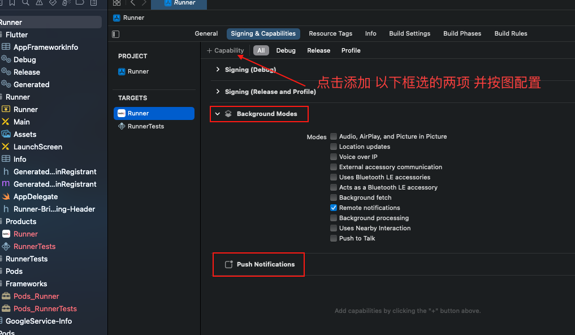The height and width of the screenshot is (335, 575).
Task: Click the RunnerTests target diamond icon
Action: point(122,126)
